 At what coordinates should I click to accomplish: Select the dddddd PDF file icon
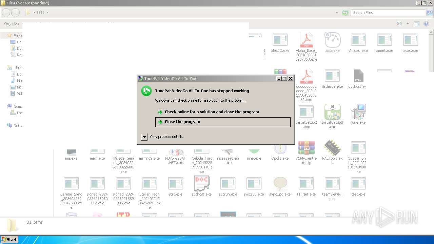306,76
